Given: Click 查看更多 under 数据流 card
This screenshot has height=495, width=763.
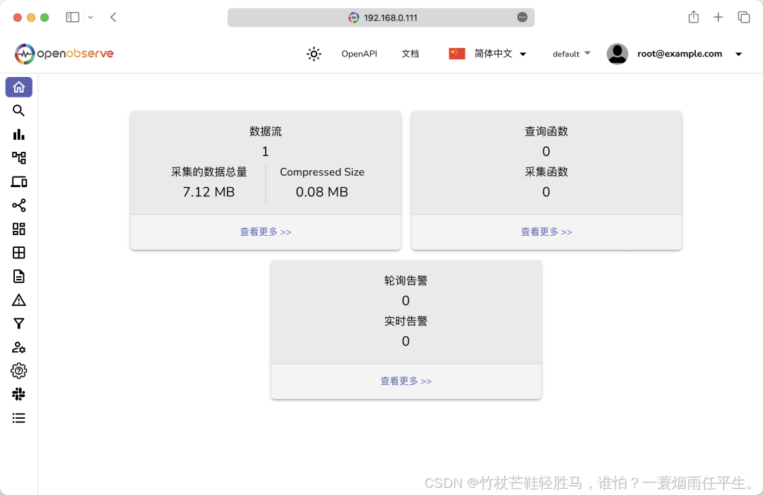Looking at the screenshot, I should [266, 232].
